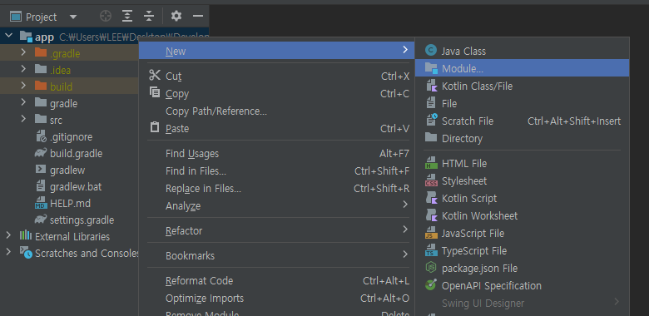Open the Swing UI Designer submenu
Screen dimensions: 649x316
click(x=523, y=303)
